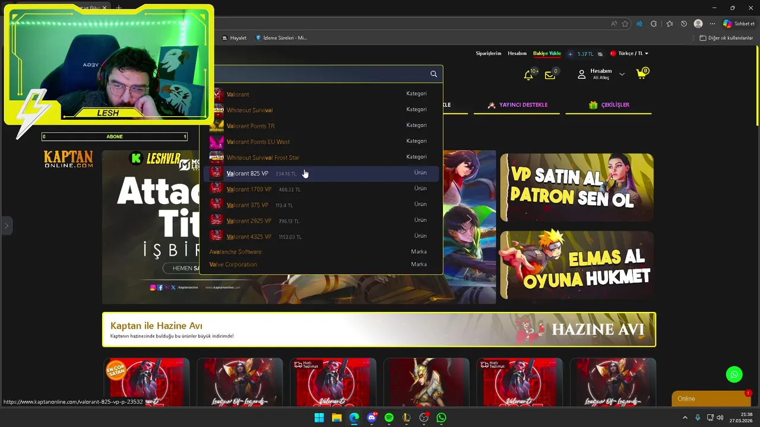Screen dimensions: 760x427
Task: Open the Hazine Avı banner
Action: (379, 329)
